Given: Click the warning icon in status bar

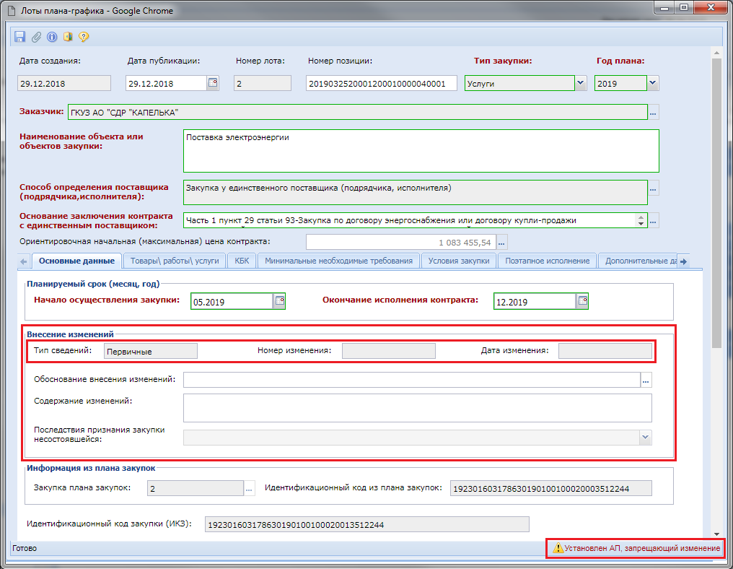Looking at the screenshot, I should click(558, 549).
